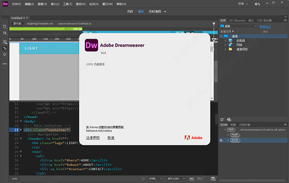Screen dimensions: 289x183
Task: Collapse the 桌面 root tree node
Action: coord(222,36)
